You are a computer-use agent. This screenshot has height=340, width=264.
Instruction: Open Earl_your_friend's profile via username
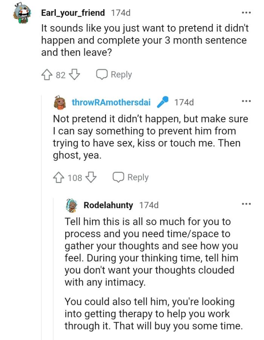point(73,13)
